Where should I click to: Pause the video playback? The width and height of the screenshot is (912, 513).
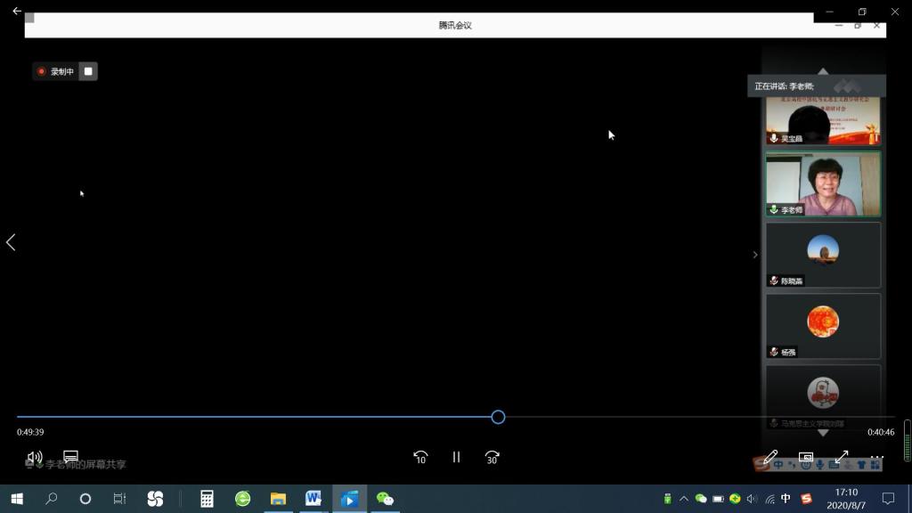click(456, 457)
